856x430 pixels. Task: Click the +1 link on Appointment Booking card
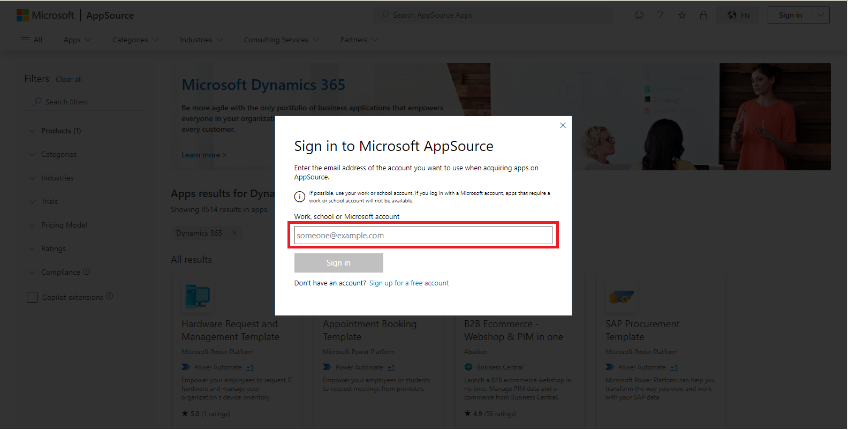click(x=391, y=367)
